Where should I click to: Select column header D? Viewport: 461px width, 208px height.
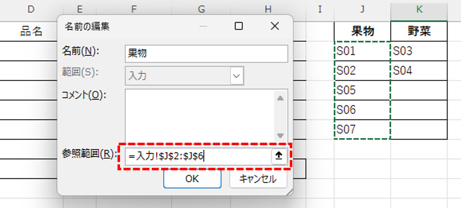point(31,10)
